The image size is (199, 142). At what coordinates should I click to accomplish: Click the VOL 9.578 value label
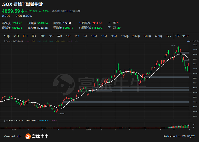tap(20, 121)
